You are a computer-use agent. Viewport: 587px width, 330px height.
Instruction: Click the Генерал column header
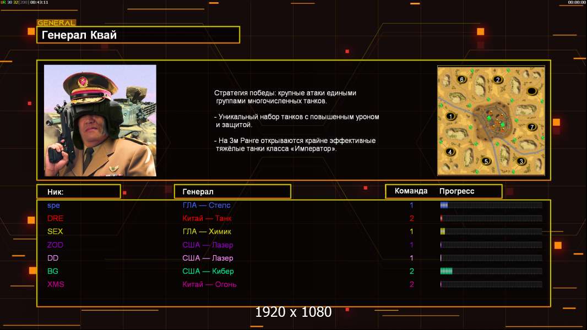coord(232,192)
